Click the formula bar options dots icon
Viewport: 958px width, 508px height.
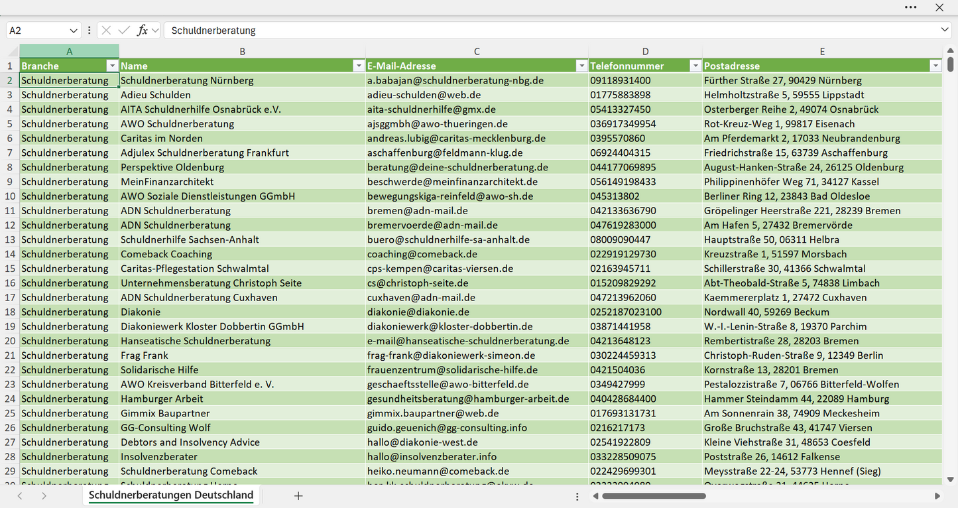(x=90, y=31)
